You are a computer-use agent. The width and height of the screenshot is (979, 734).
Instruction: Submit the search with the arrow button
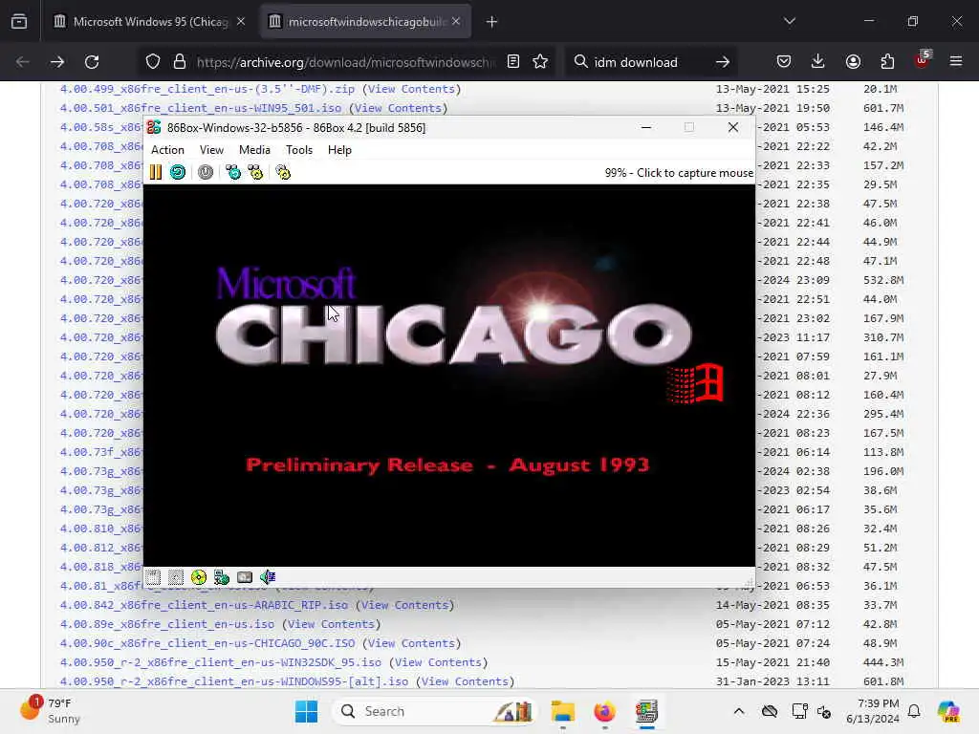[x=723, y=62]
